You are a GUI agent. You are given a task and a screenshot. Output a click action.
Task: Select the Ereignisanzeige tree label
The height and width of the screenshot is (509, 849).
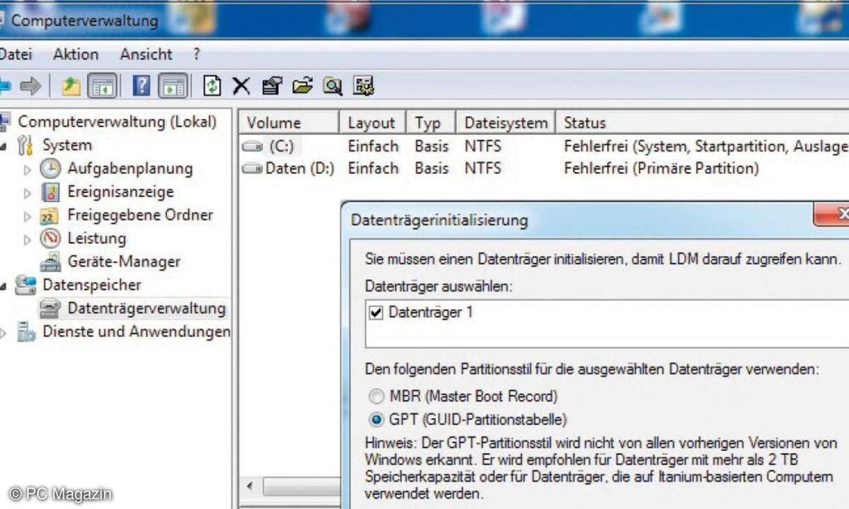coord(120,192)
